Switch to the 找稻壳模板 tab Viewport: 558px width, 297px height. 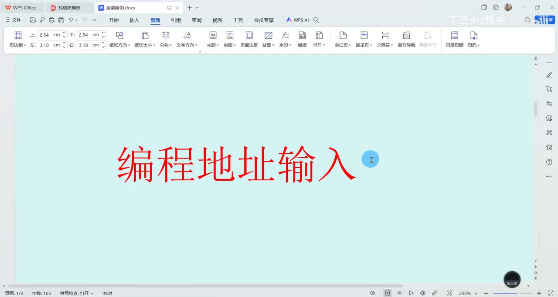tap(69, 7)
